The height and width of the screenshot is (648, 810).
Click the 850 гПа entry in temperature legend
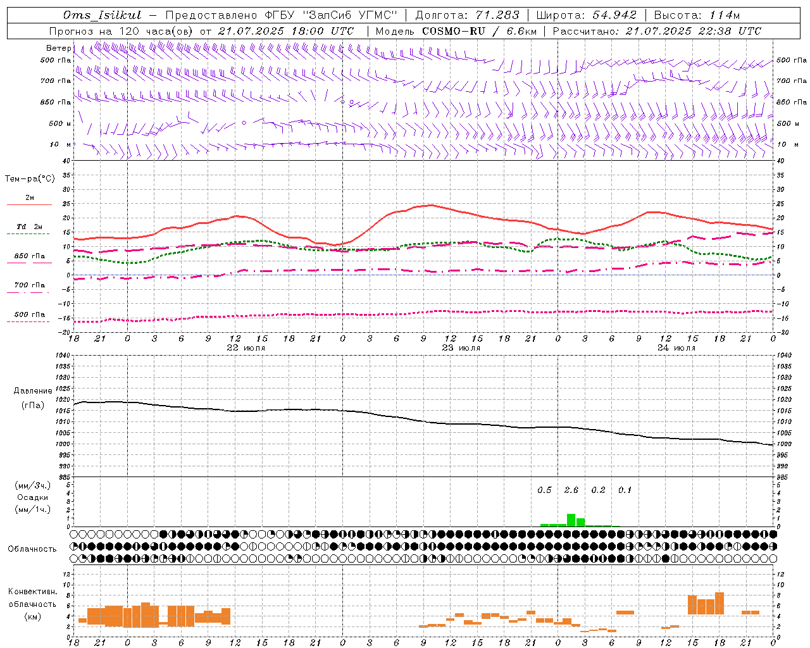point(30,256)
